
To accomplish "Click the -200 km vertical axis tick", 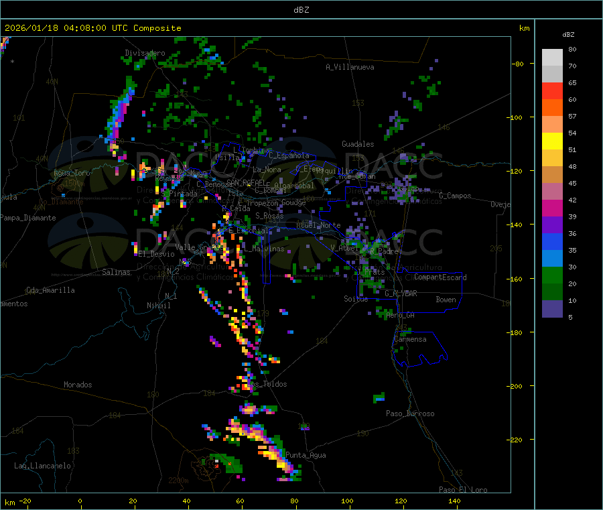I will click(x=514, y=386).
